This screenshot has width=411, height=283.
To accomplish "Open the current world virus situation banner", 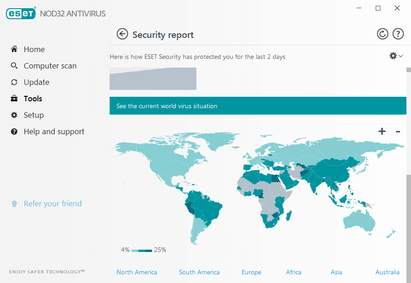I will point(258,105).
